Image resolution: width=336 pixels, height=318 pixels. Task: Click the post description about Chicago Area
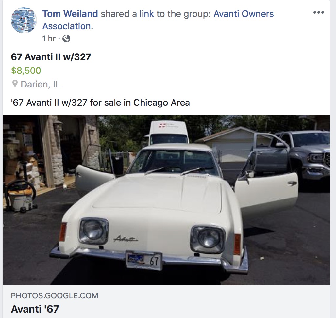[100, 103]
